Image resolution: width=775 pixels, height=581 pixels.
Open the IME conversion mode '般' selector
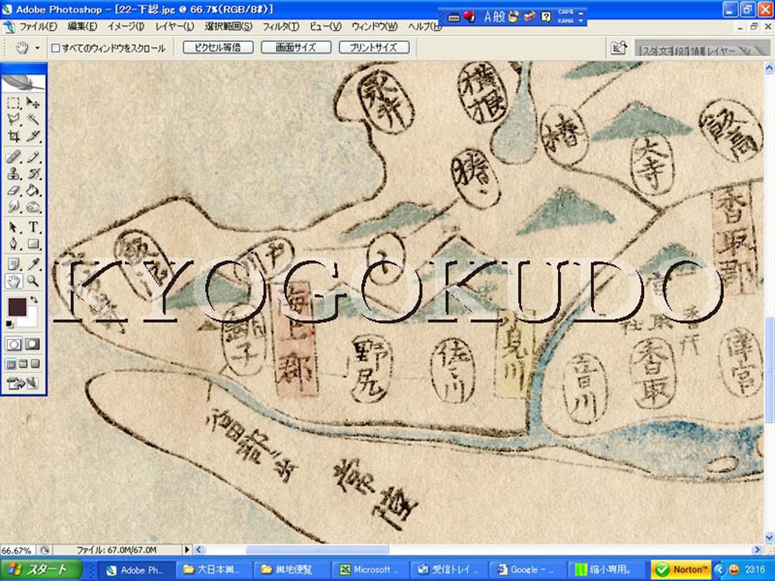click(x=500, y=17)
